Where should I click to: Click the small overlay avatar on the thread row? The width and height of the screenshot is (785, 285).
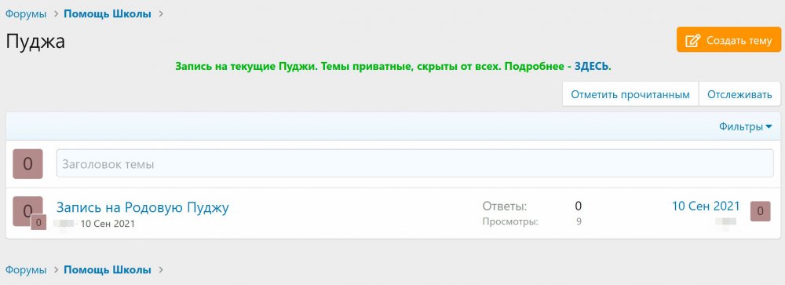[x=38, y=222]
